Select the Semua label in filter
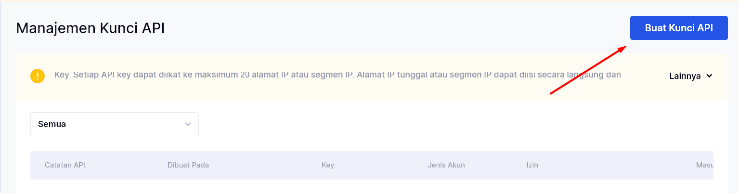The height and width of the screenshot is (193, 739). click(x=52, y=124)
